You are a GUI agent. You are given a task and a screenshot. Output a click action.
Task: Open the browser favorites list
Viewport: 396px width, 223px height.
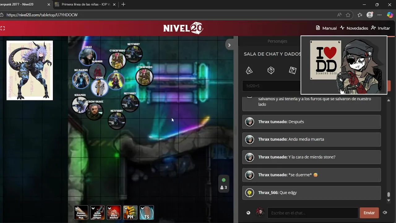pyautogui.click(x=360, y=15)
